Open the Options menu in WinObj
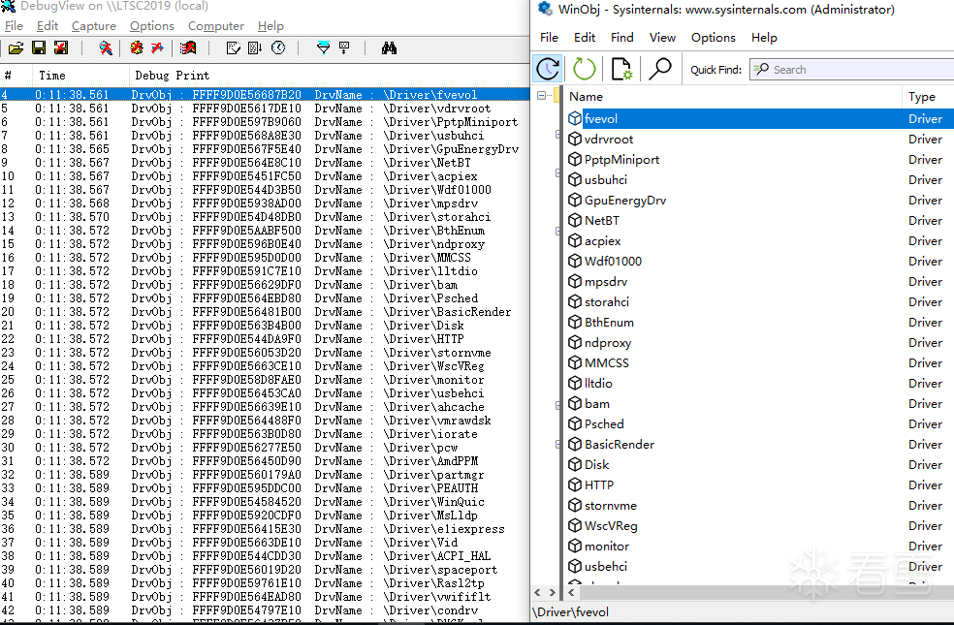Image resolution: width=954 pixels, height=625 pixels. tap(713, 38)
